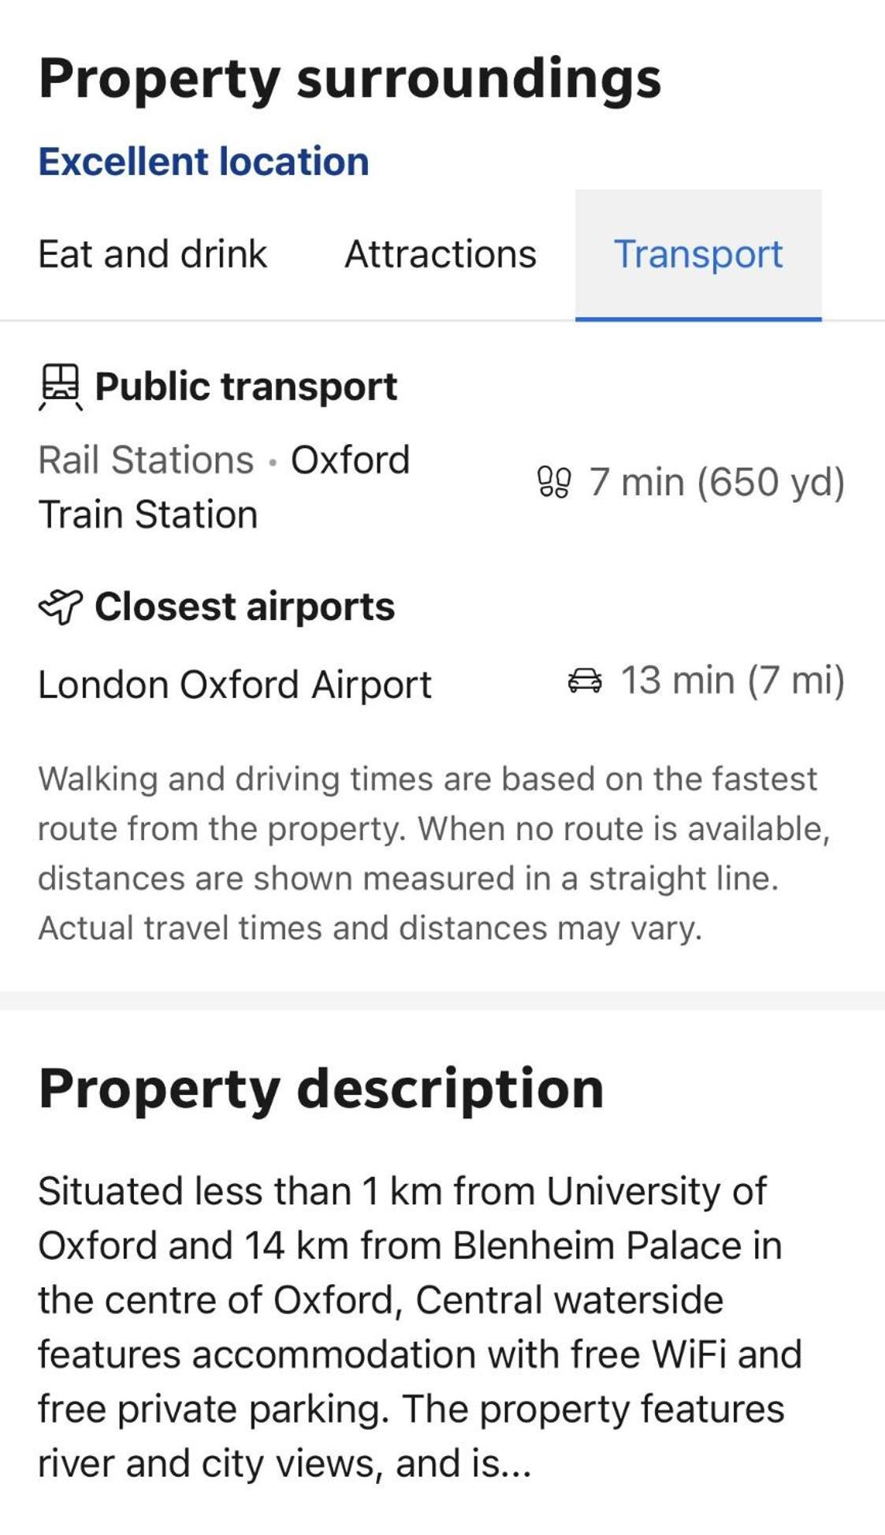Click the Public transport section heading
The image size is (885, 1535).
click(x=246, y=387)
